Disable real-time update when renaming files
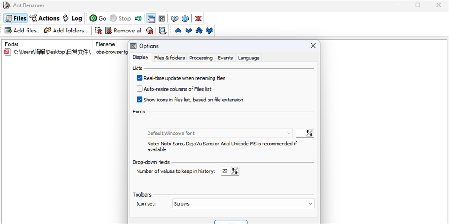Image resolution: width=449 pixels, height=224 pixels. (140, 78)
